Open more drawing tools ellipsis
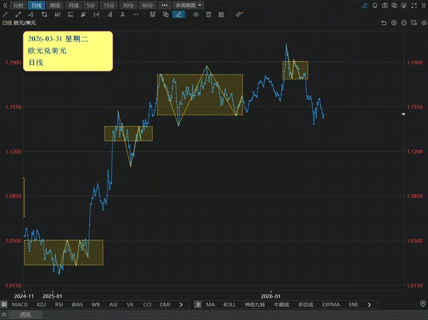Image resolution: width=428 pixels, height=320 pixels. click(x=136, y=15)
